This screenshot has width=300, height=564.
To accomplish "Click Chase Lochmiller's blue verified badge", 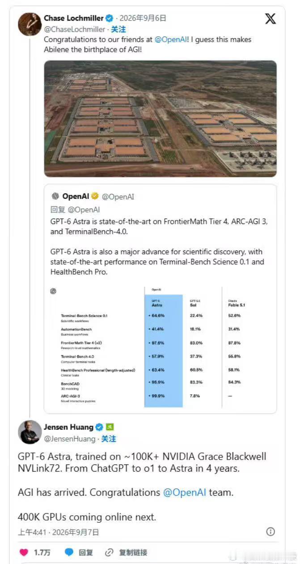I will (109, 18).
